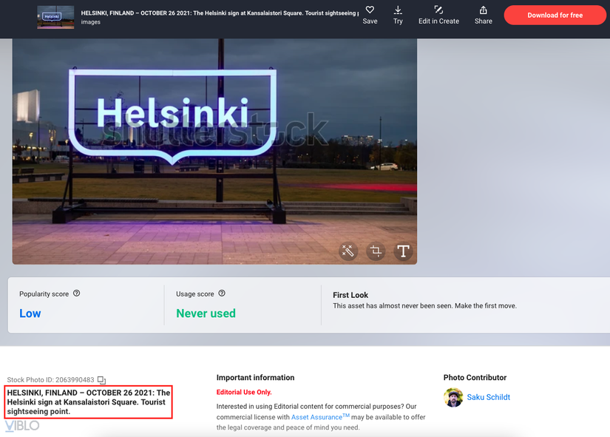Click the image description caption text
The width and height of the screenshot is (610, 437).
pos(88,402)
